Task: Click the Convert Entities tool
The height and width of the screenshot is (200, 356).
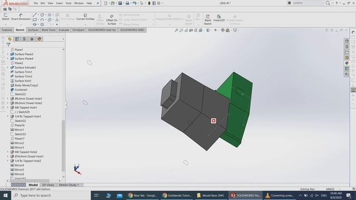Action: point(85,17)
